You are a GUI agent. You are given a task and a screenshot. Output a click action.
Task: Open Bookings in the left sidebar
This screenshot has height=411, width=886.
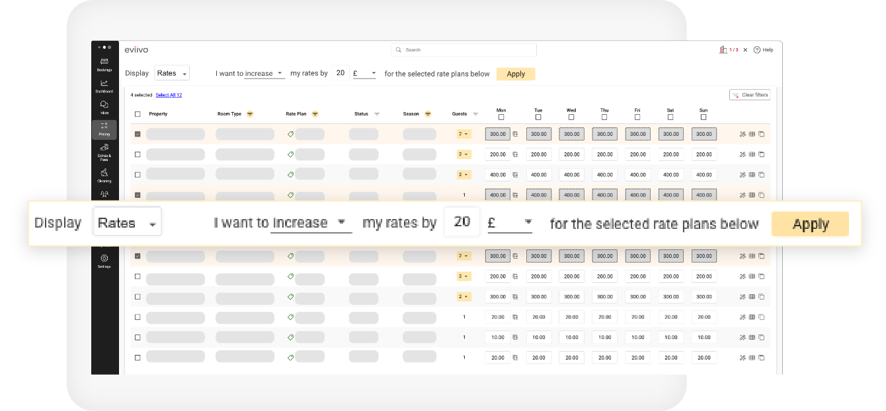pyautogui.click(x=104, y=63)
